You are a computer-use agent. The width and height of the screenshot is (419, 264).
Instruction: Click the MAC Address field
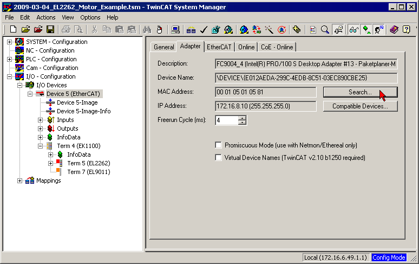[x=266, y=92]
